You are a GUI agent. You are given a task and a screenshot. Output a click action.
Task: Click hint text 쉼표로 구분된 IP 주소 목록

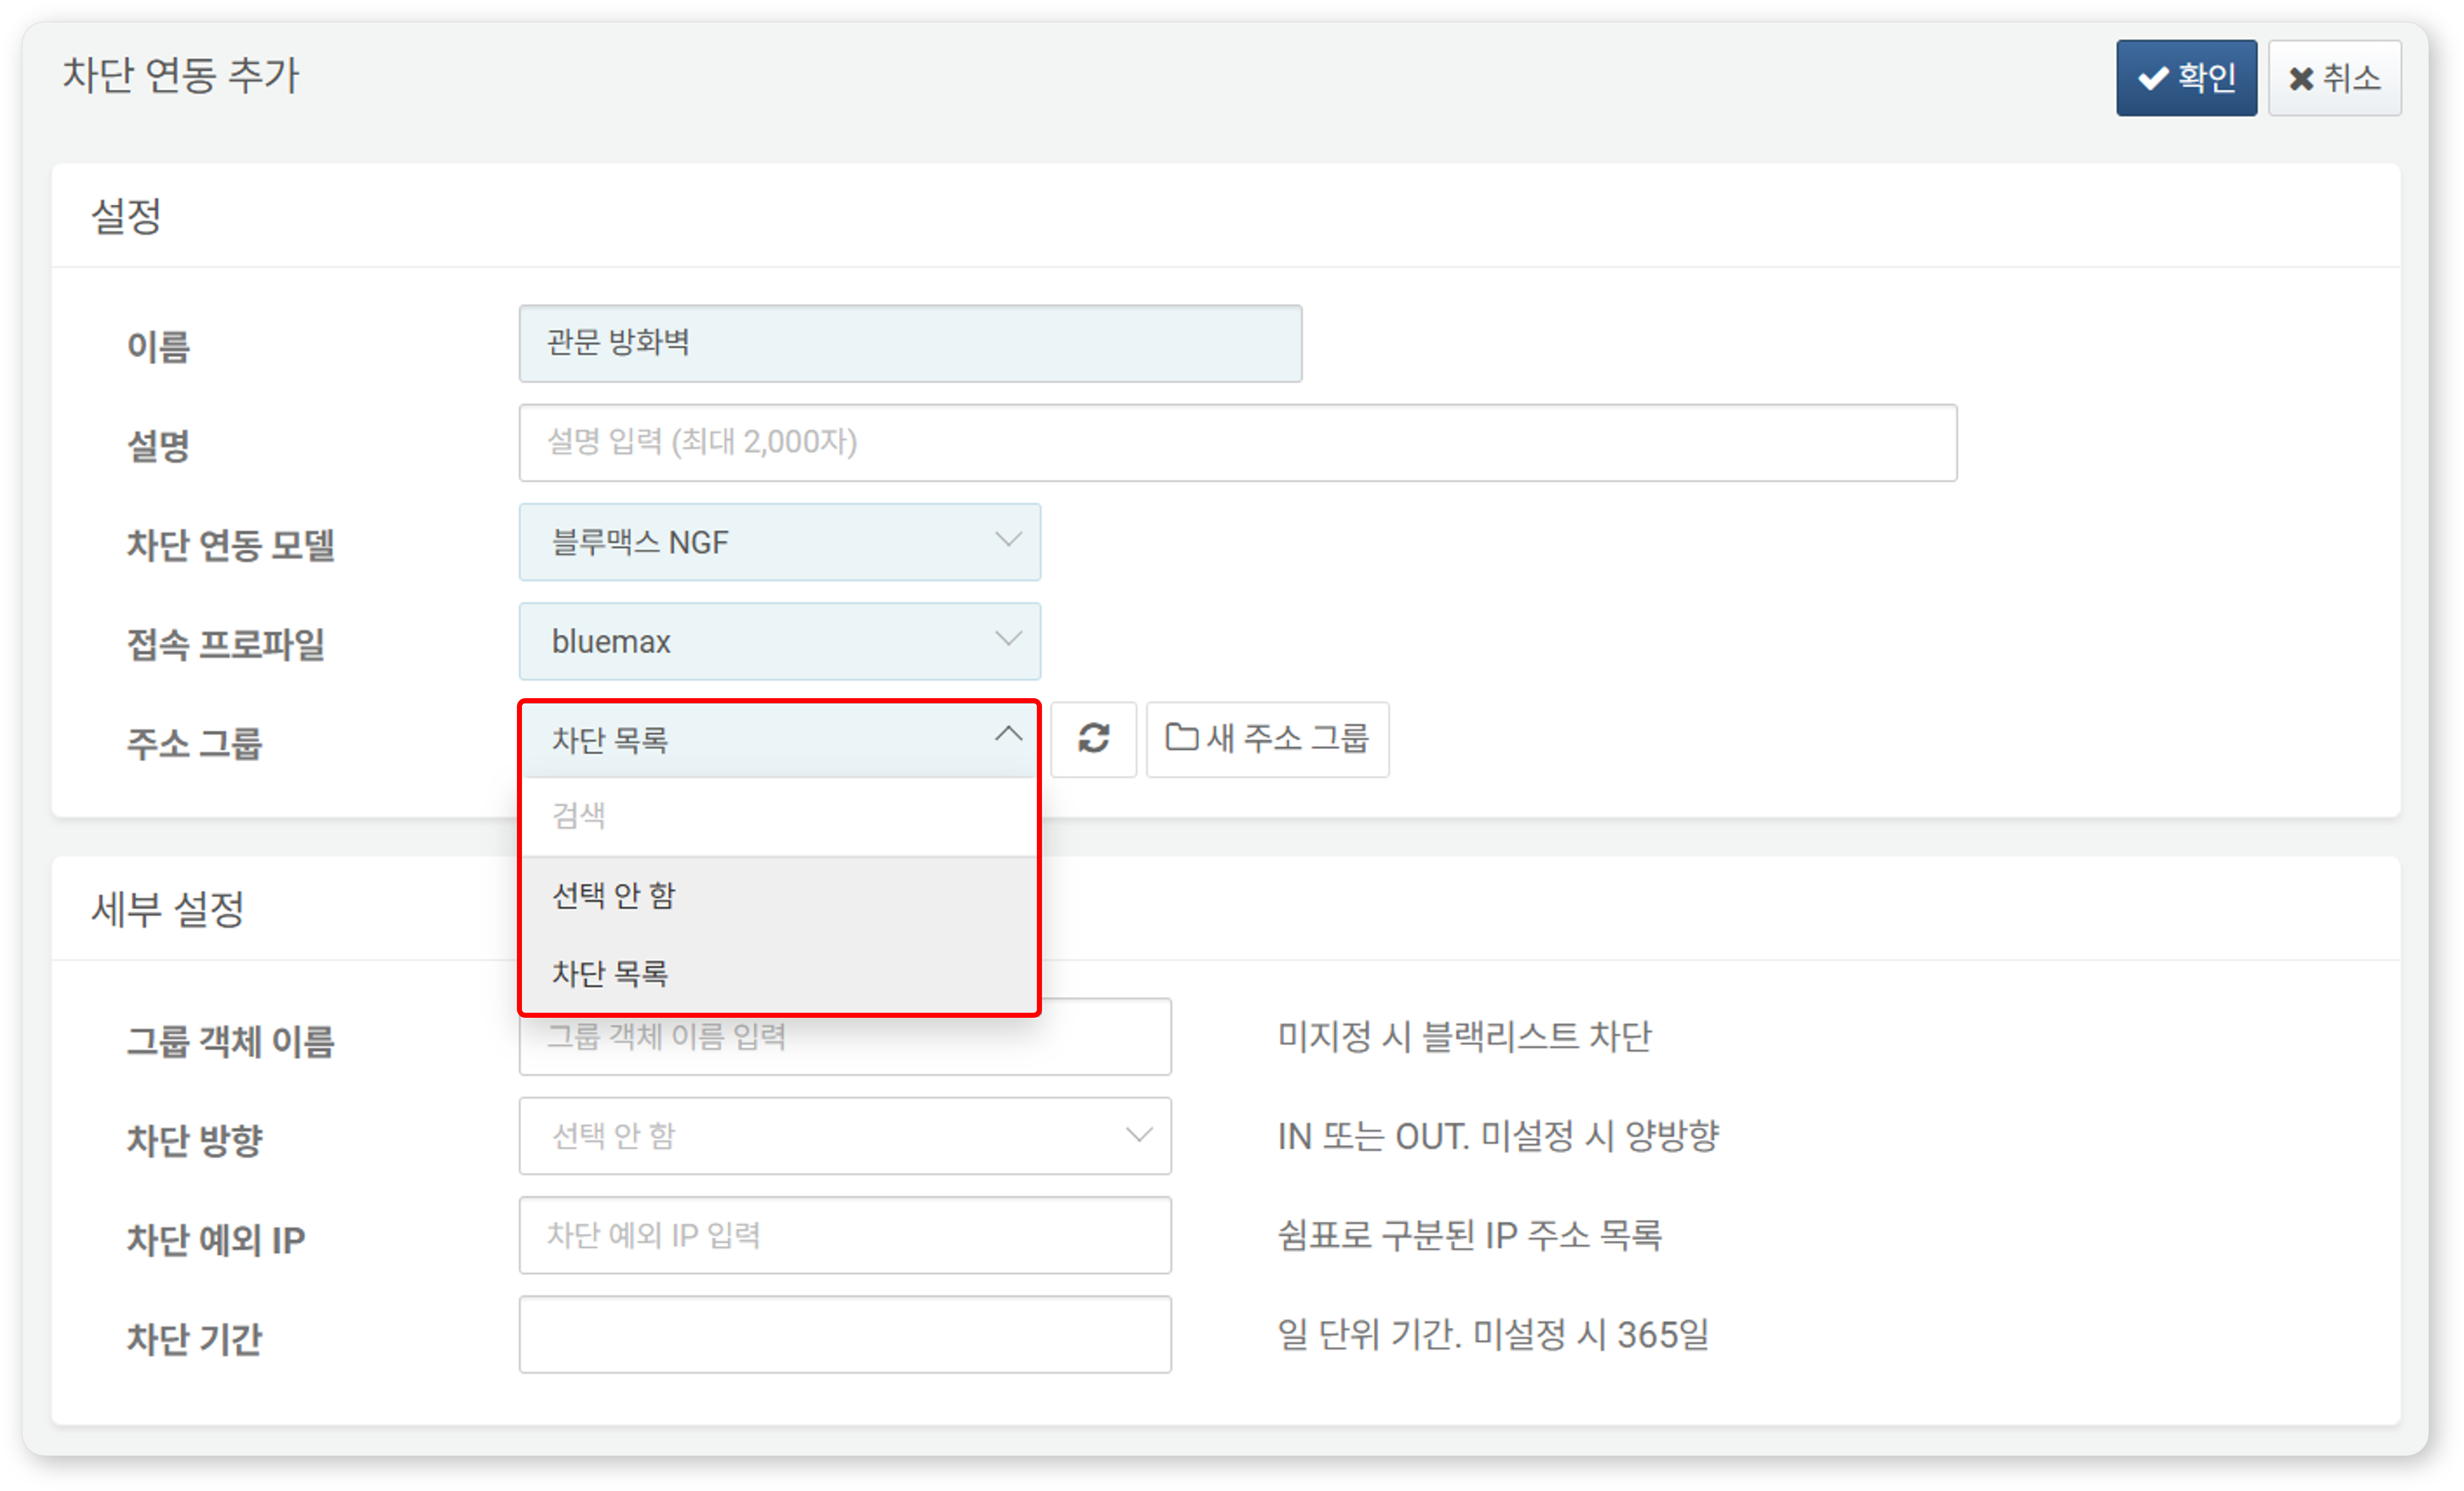coord(1469,1235)
